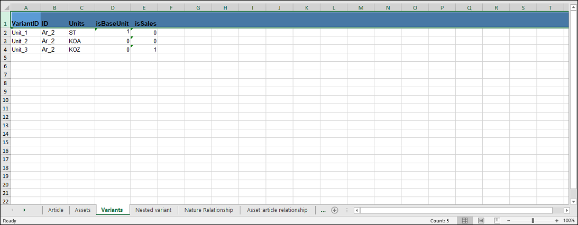
Task: Show more sheet tabs via ellipsis
Action: click(x=323, y=210)
